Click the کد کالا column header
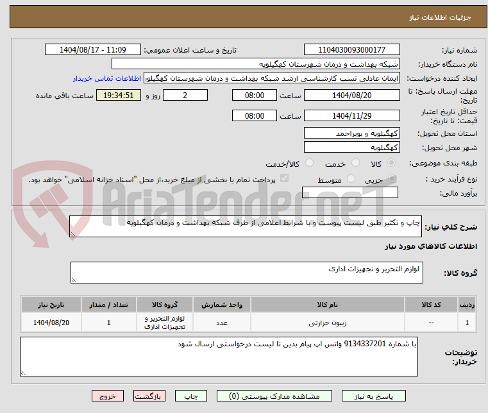This screenshot has width=488, height=413. (x=431, y=305)
